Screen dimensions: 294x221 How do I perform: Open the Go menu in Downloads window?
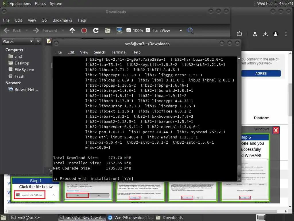(44, 20)
